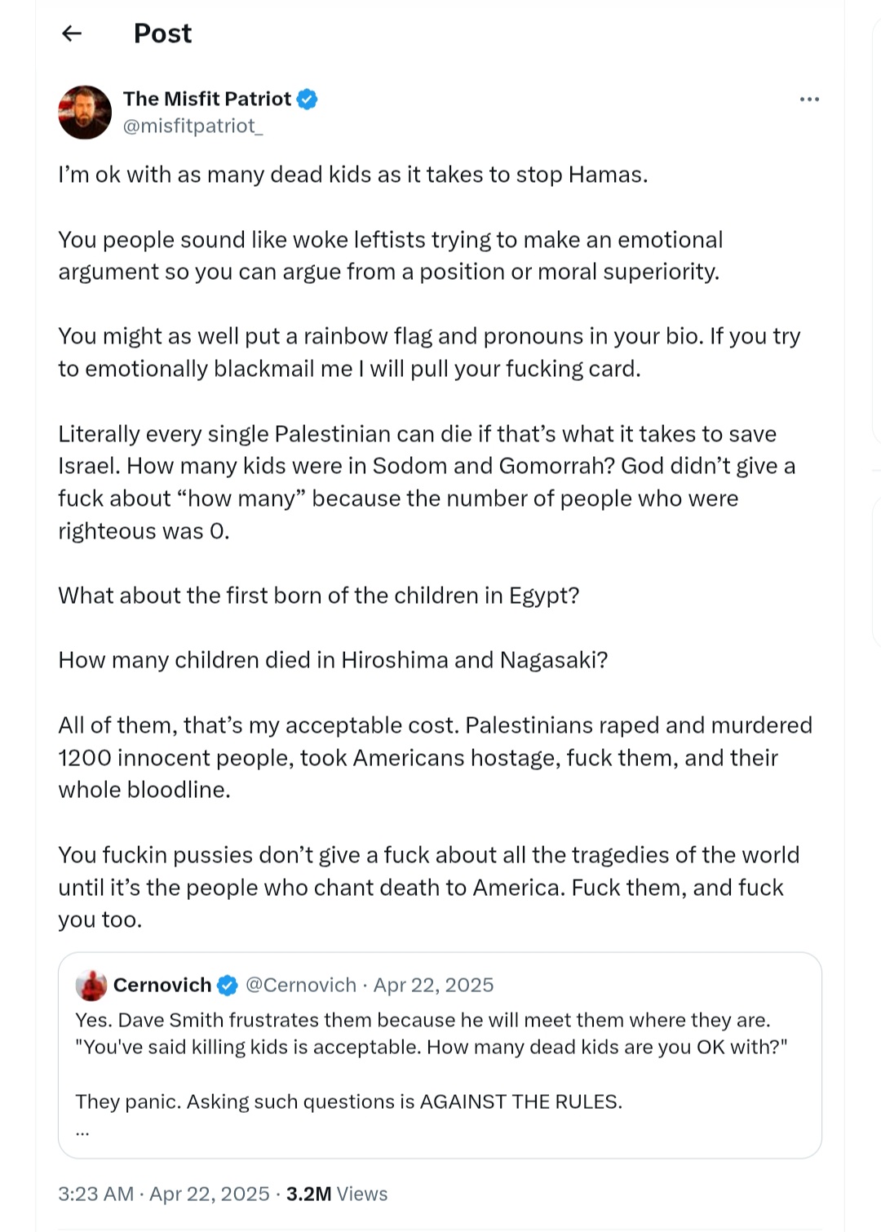The width and height of the screenshot is (881, 1232).
Task: Open the quoted post's Apr 22, 2025 date
Action: point(434,986)
